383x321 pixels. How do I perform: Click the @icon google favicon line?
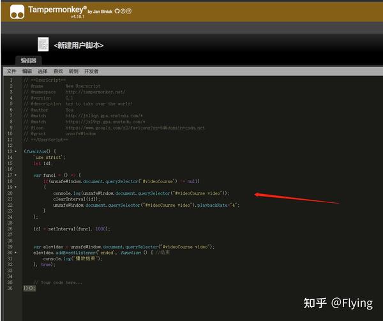point(114,128)
